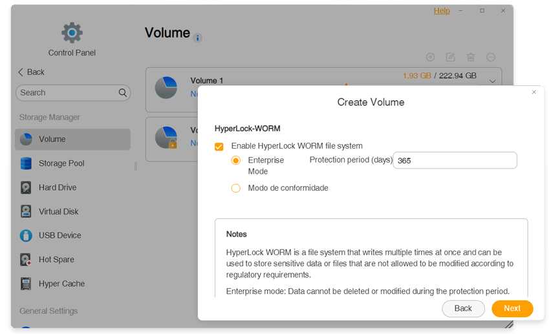
Task: Open the Control Panel gear icon
Action: pos(72,33)
